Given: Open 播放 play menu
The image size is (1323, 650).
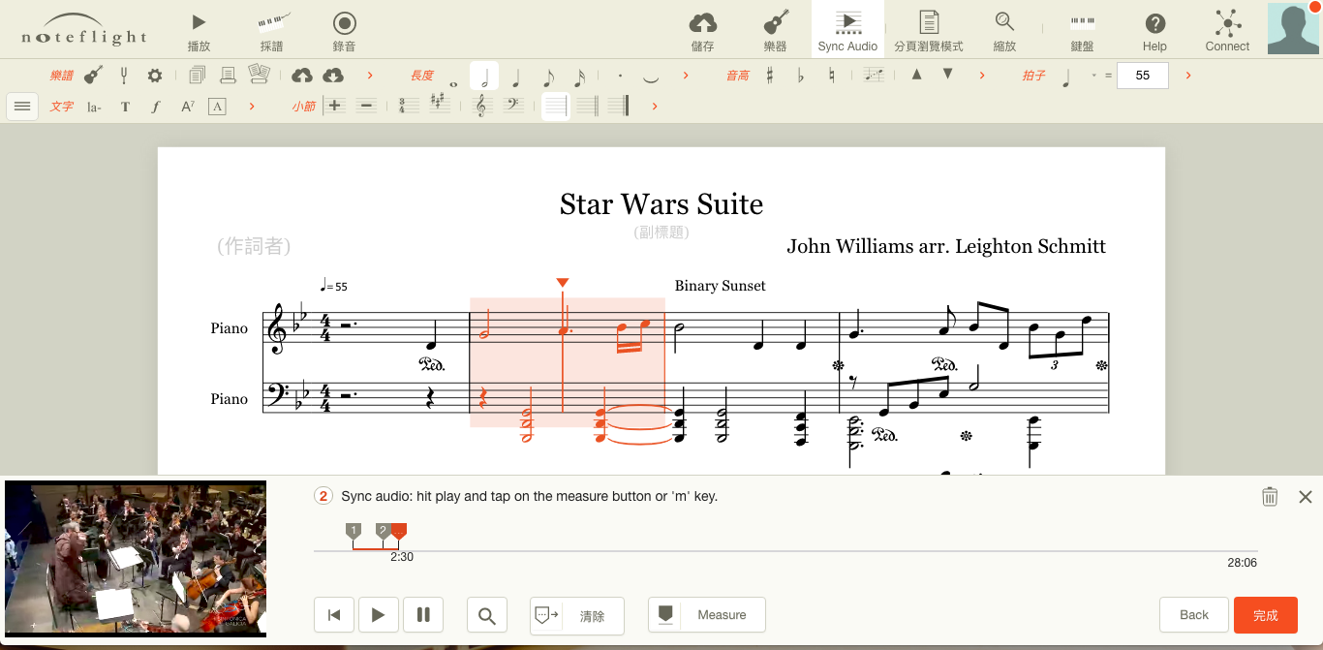Looking at the screenshot, I should [199, 30].
